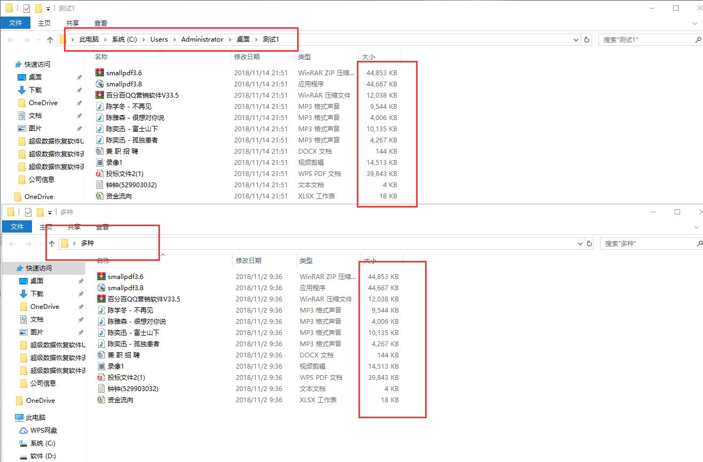Click the 录像1 video icon in 测试1 window
The image size is (703, 462).
(x=100, y=162)
